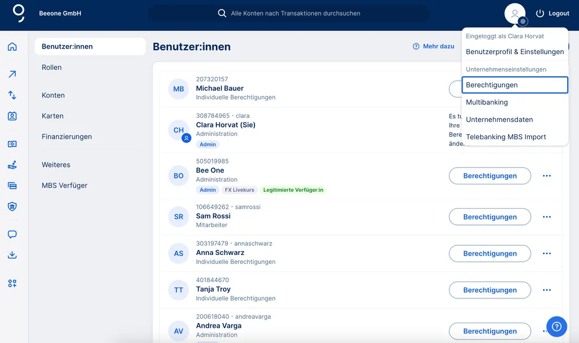This screenshot has height=343, width=579.
Task: Click the blue help question mark button
Action: pos(556,326)
